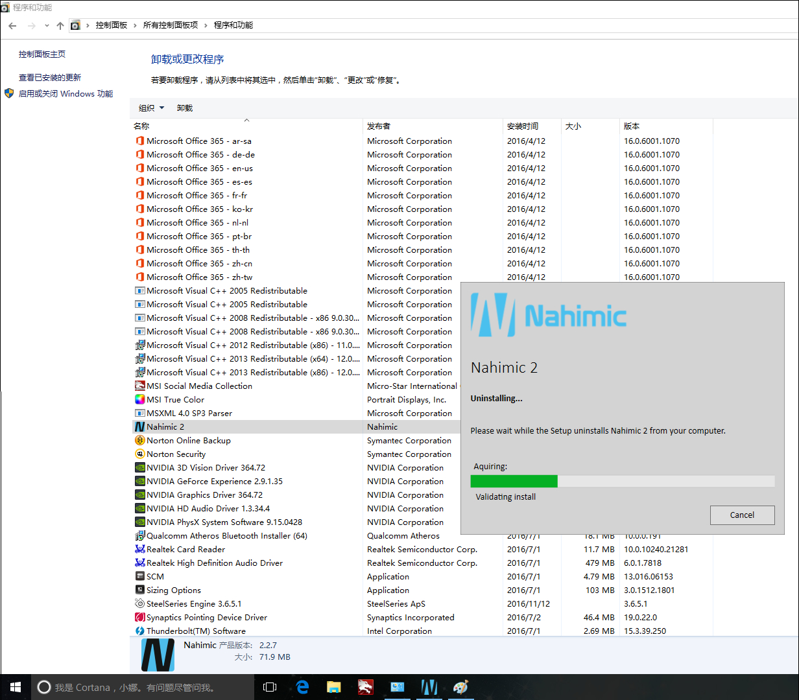Open Windows Start menu
Screen dimensions: 799x700
point(16,687)
